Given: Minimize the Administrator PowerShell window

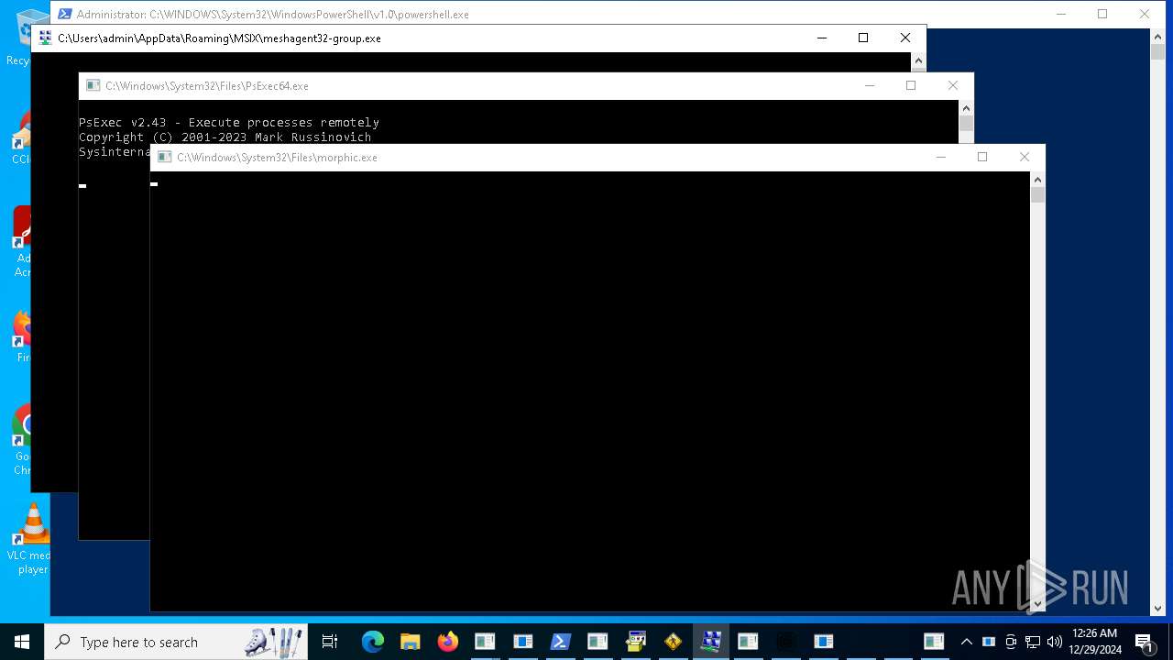Looking at the screenshot, I should 1060,15.
